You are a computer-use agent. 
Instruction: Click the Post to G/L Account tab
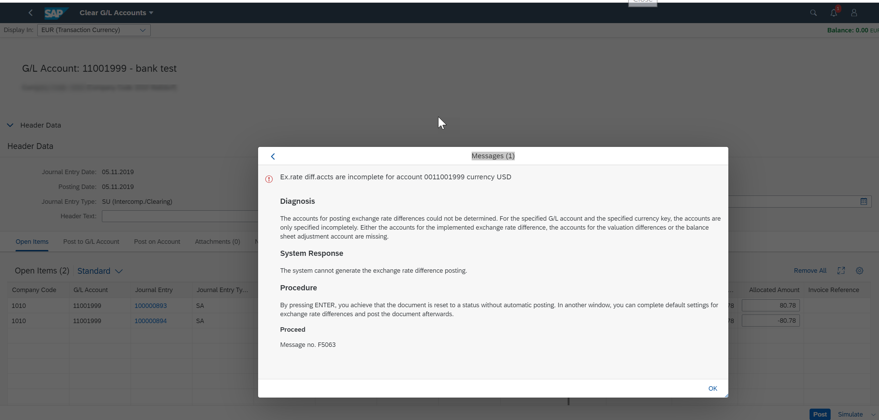pyautogui.click(x=91, y=242)
